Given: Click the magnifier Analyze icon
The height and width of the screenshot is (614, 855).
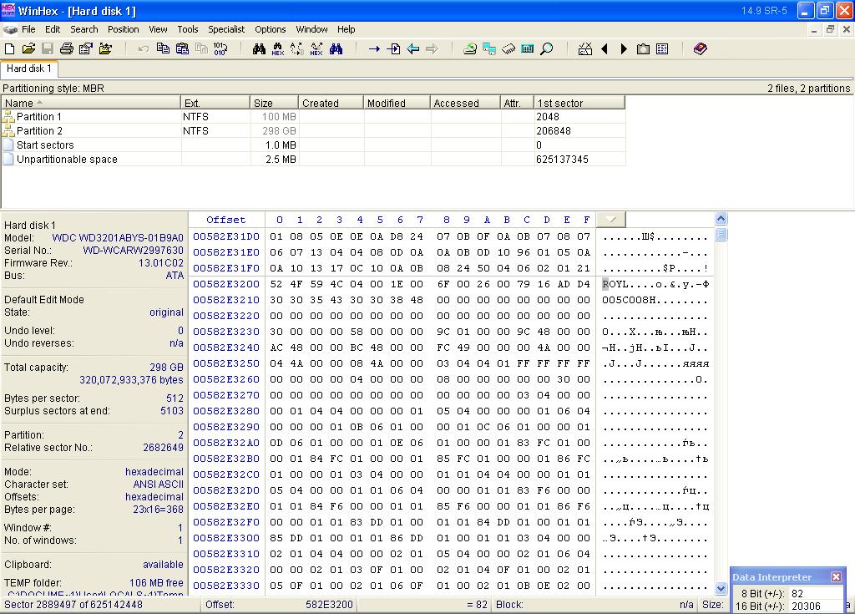Looking at the screenshot, I should (x=546, y=49).
